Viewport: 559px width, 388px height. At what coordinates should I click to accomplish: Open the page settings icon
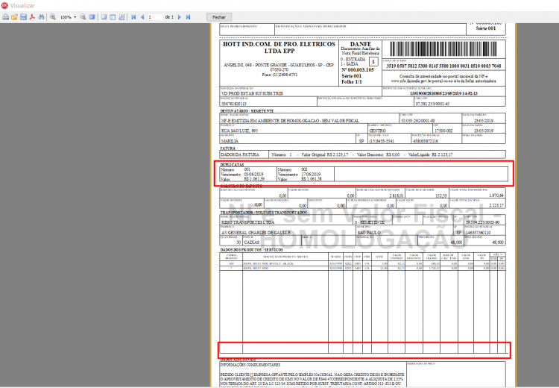121,16
